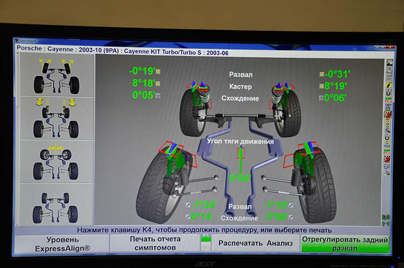Click the Печать отчета симптомов button
The height and width of the screenshot is (268, 404).
click(x=155, y=243)
